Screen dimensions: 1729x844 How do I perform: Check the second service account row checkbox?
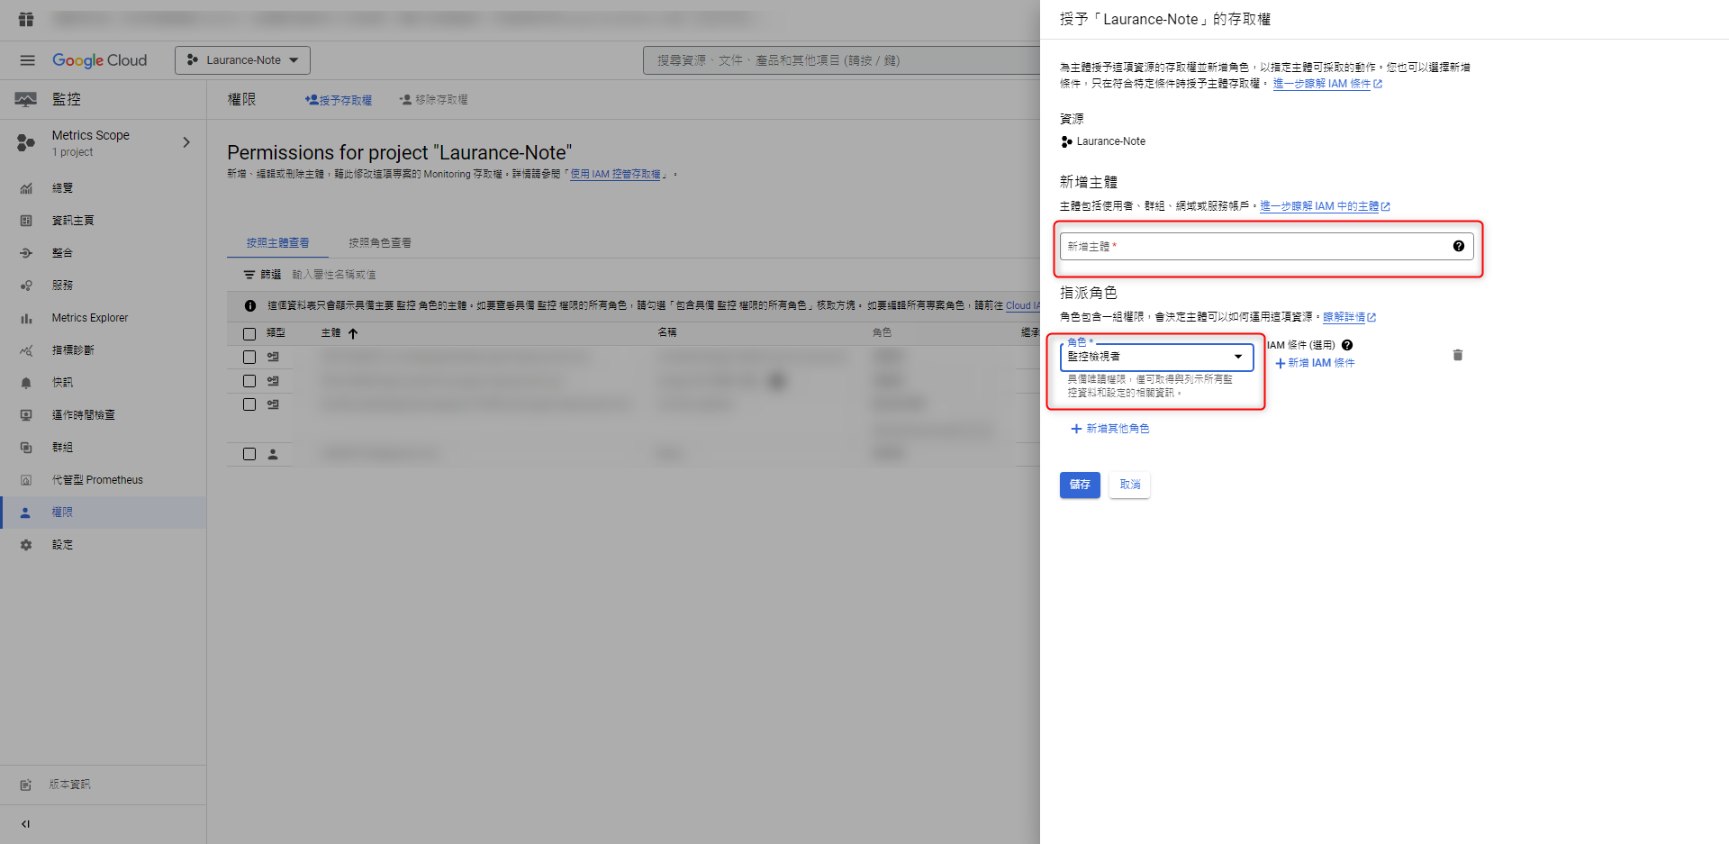point(249,381)
